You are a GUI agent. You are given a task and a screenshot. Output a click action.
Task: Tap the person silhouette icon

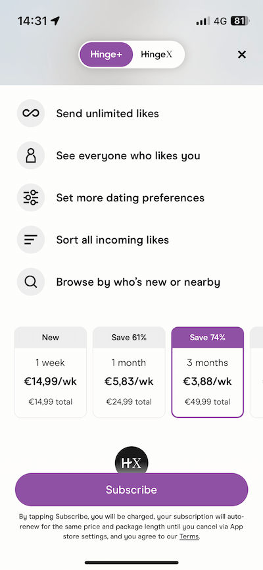pos(31,155)
